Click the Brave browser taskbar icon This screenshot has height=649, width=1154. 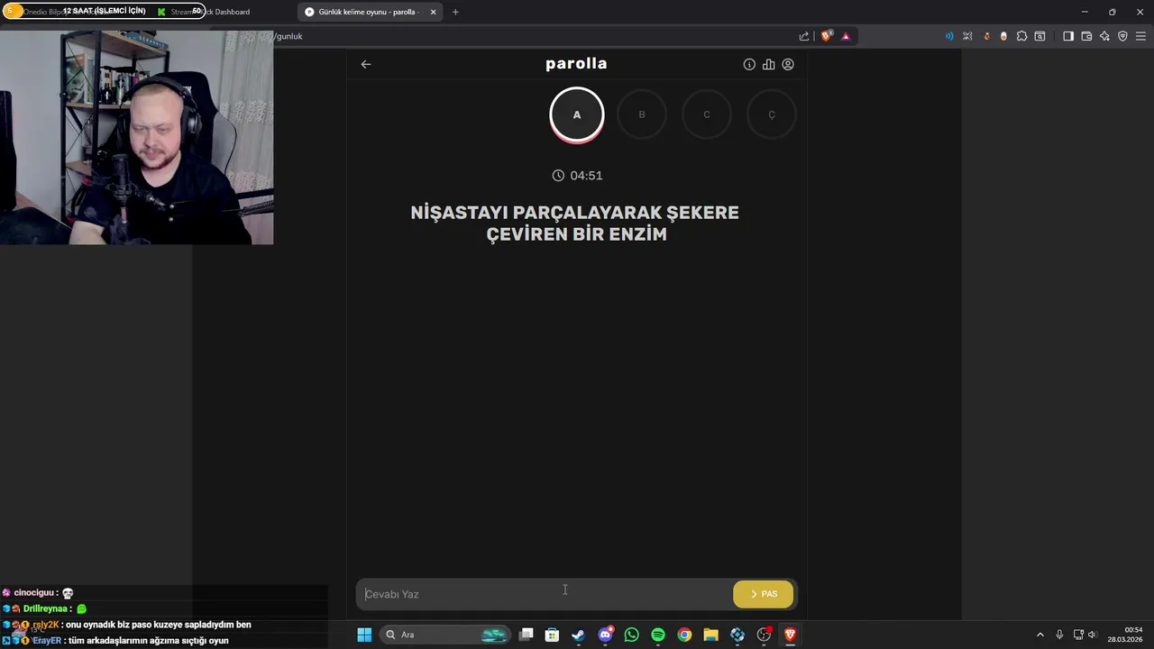pyautogui.click(x=790, y=635)
